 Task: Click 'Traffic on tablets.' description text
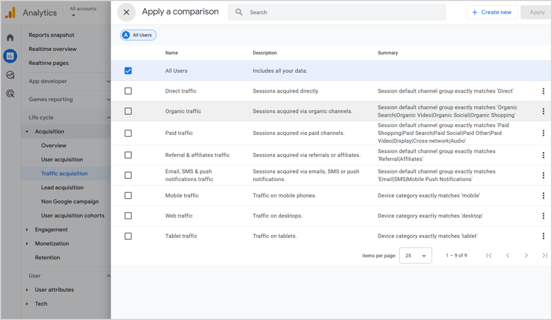point(275,236)
